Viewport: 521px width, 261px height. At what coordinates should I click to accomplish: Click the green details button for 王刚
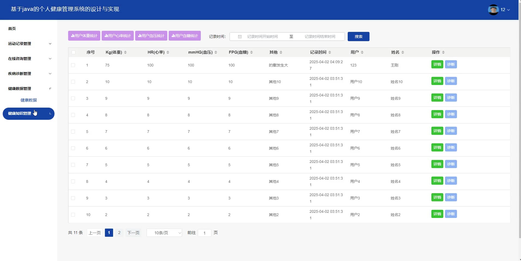coord(437,65)
